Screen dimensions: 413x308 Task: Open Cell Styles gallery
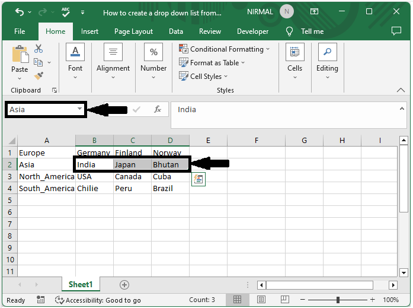[x=203, y=77]
